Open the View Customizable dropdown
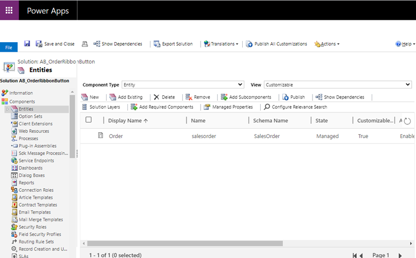The image size is (416, 258). [x=338, y=85]
